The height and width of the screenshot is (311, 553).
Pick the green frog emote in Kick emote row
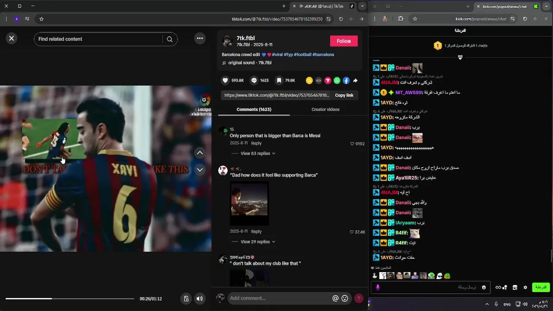point(447,276)
